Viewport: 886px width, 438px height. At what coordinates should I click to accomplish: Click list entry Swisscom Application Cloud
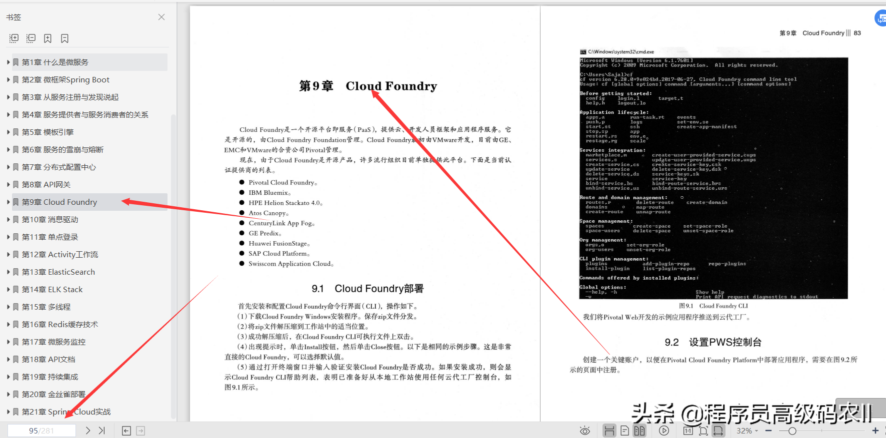click(291, 264)
